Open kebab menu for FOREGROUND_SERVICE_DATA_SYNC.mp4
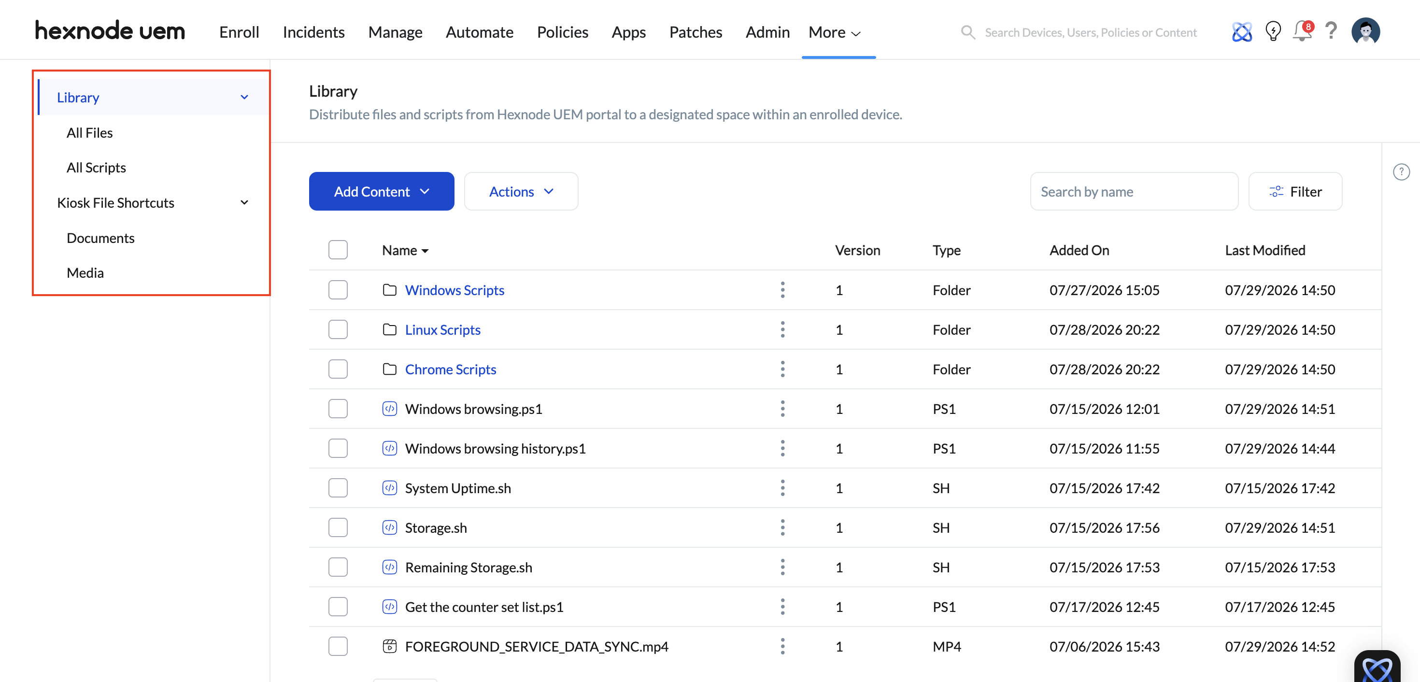 [x=782, y=647]
